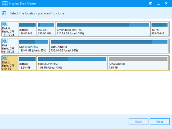Click the "3.64 TB" Disk 2 size
172x129 pixels.
7,69
